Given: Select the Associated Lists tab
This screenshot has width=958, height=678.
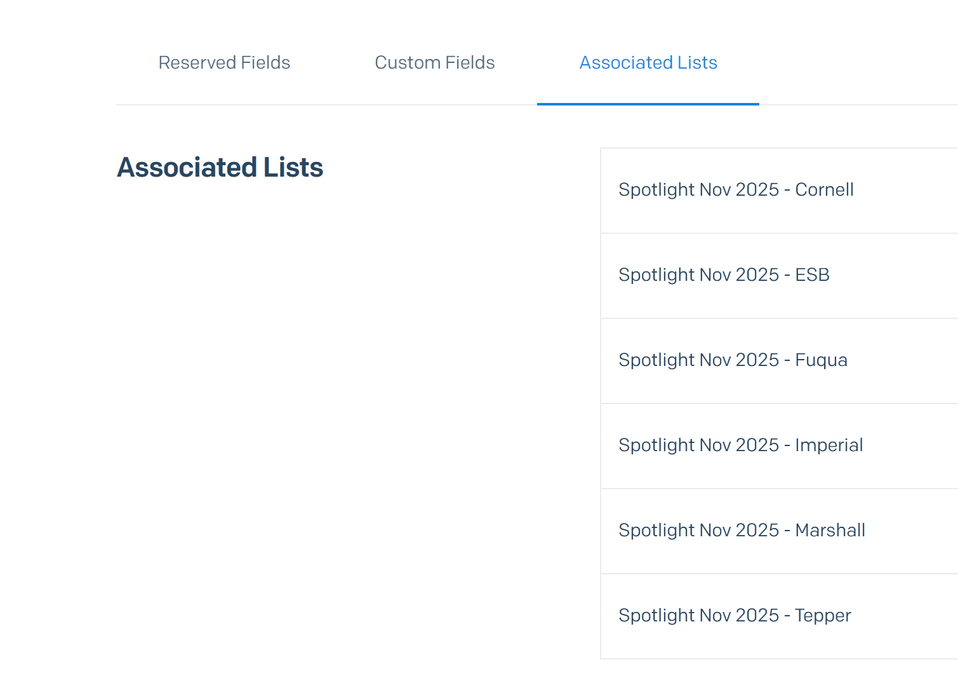Looking at the screenshot, I should click(x=648, y=62).
